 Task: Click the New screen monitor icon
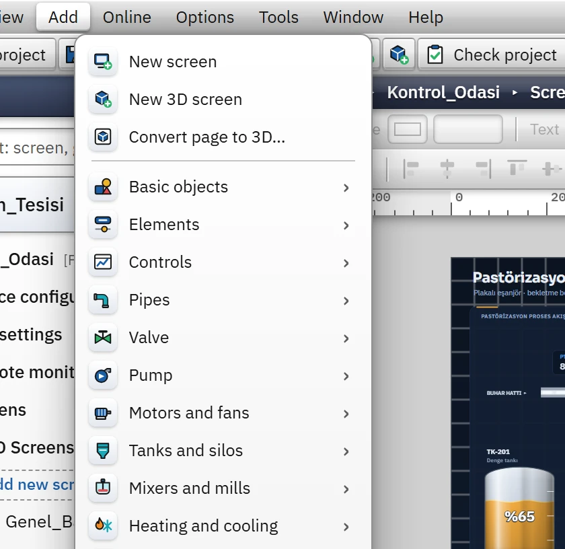tap(103, 62)
